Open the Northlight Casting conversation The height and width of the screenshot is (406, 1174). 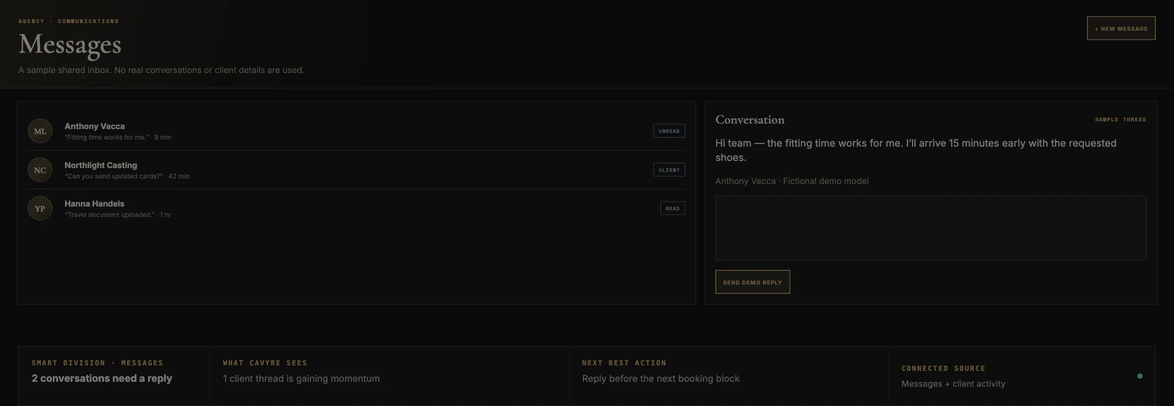[357, 170]
